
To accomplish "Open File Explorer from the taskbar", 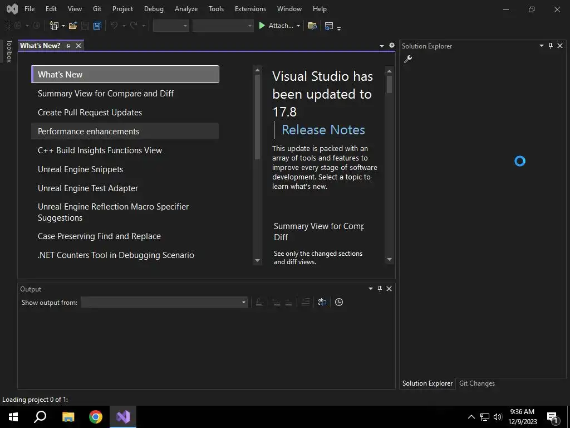I will tap(68, 417).
